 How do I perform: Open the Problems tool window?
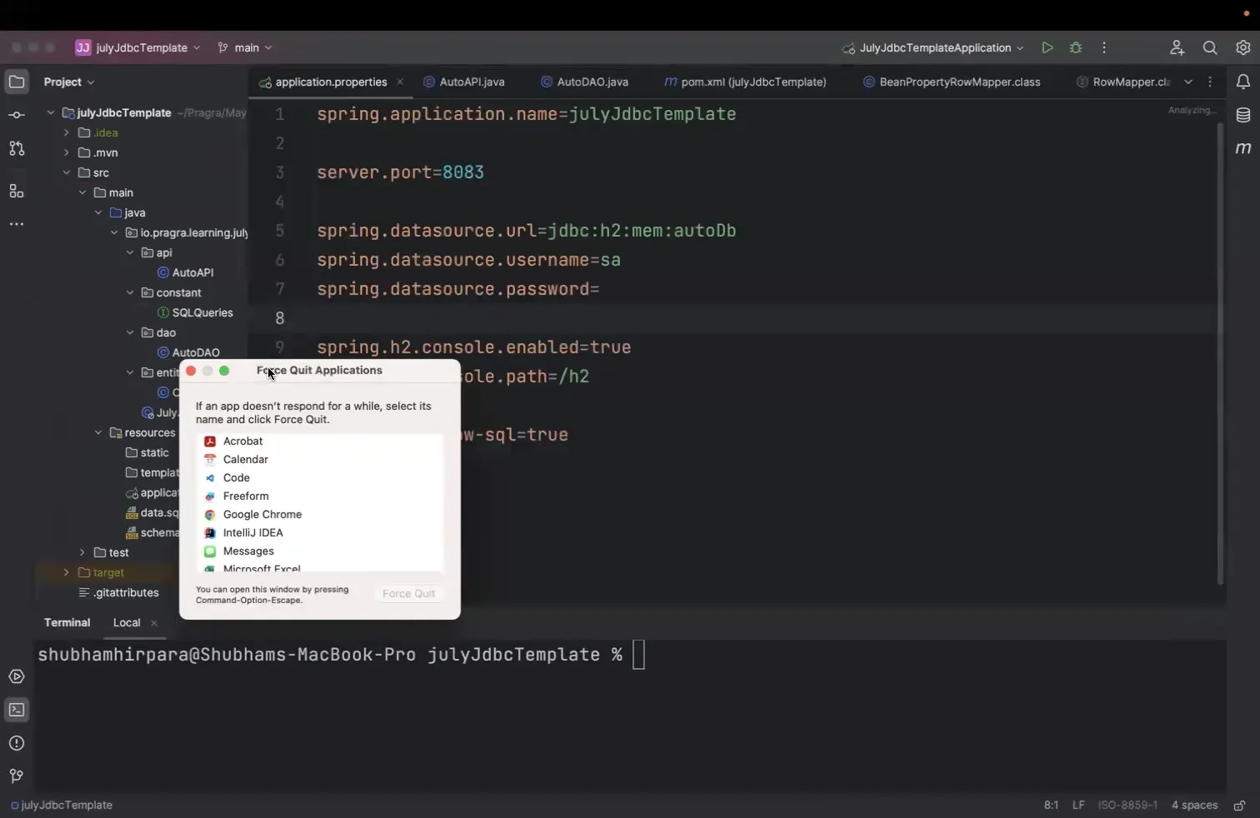17,743
